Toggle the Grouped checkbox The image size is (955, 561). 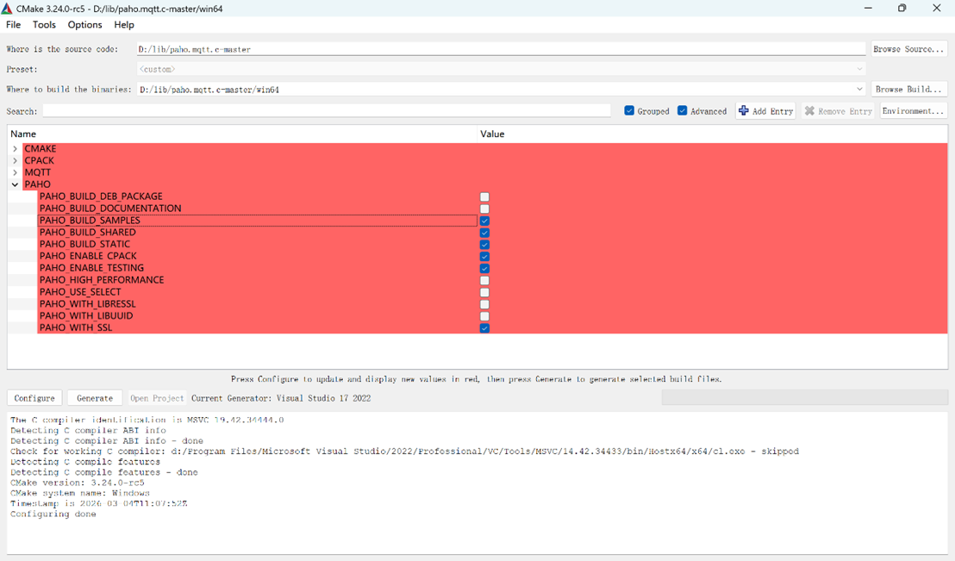[629, 111]
